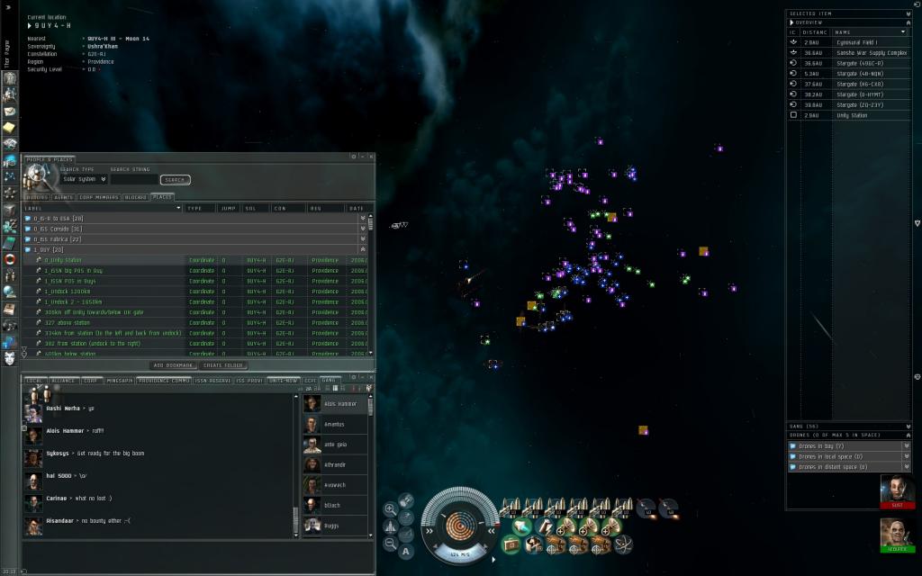Viewport: 922px width, 576px height.
Task: Toggle the autopilot A button
Action: point(406,552)
